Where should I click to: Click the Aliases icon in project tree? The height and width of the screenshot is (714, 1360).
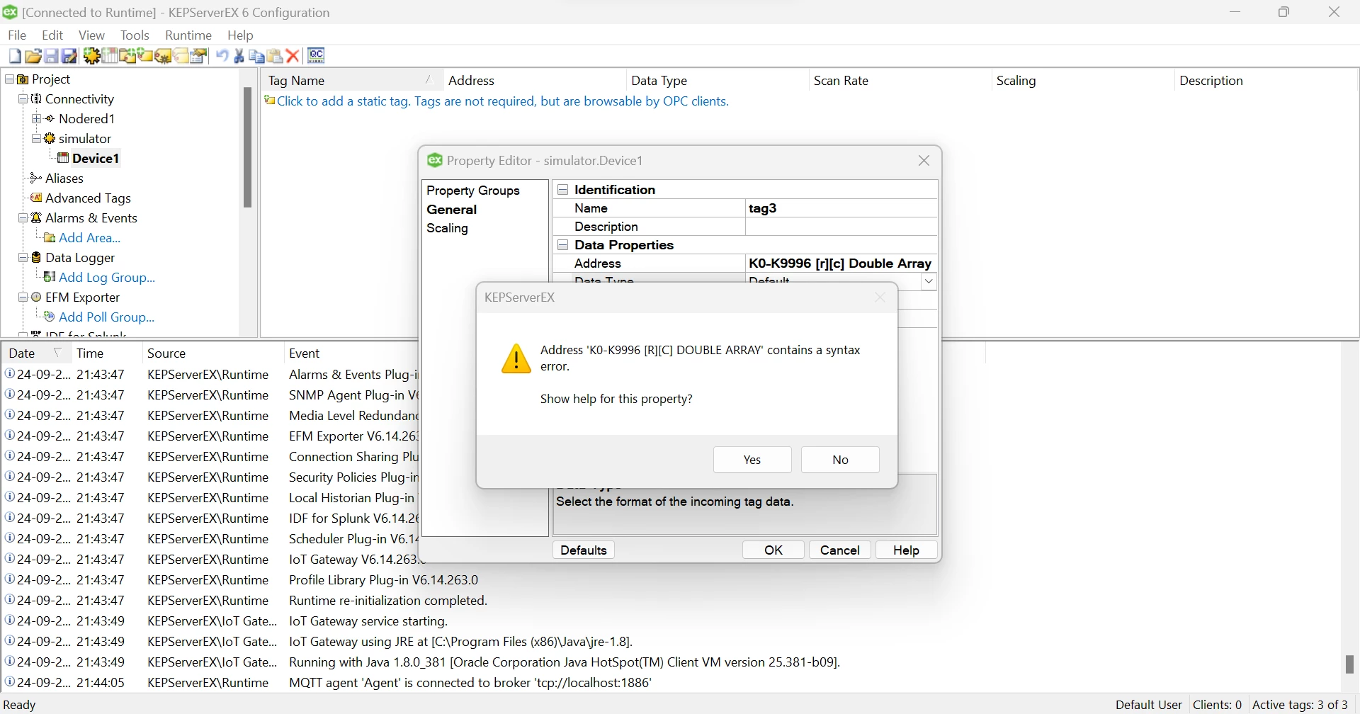pos(35,178)
